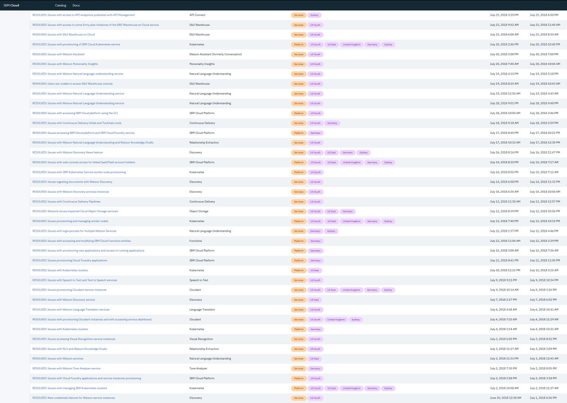The image size is (567, 403).
Task: Open 'Issues provisioning Cloud Foundry applications'
Action: pos(69,260)
